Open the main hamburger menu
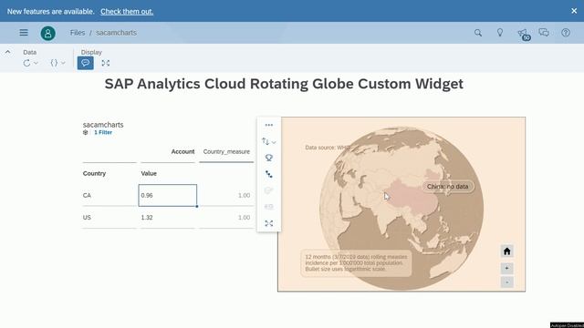Image resolution: width=584 pixels, height=328 pixels. pos(24,33)
